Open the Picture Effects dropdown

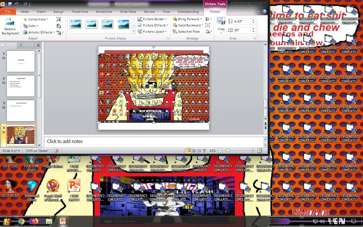coord(153,25)
